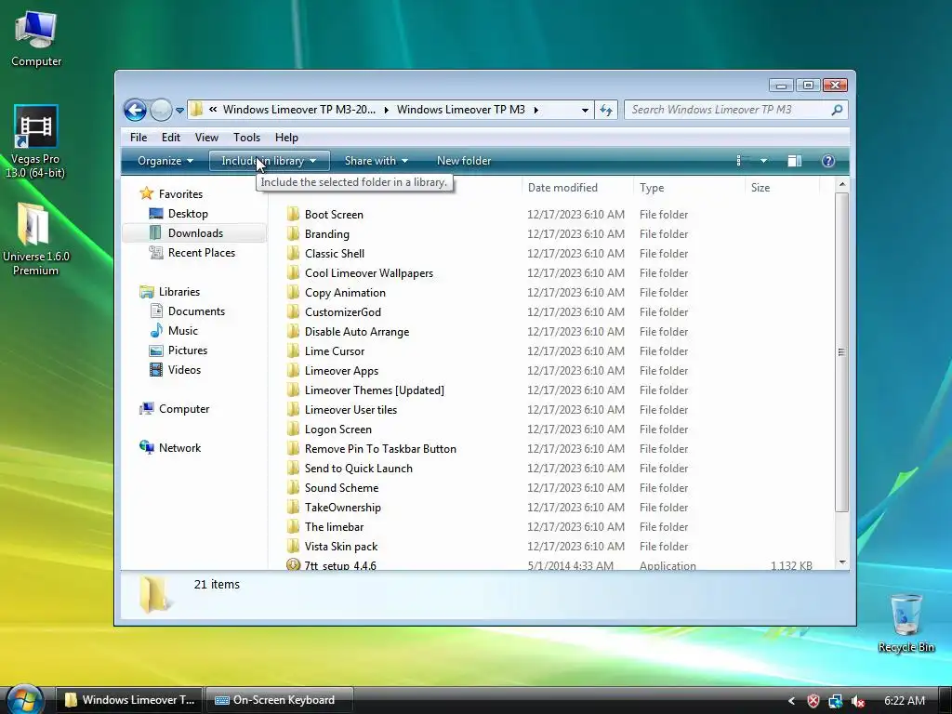The height and width of the screenshot is (714, 952).
Task: Select Libraries in the navigation pane
Action: click(179, 291)
